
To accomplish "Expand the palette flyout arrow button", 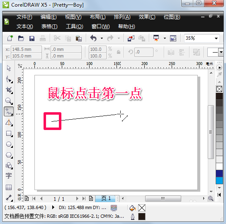I will click(219, 67).
